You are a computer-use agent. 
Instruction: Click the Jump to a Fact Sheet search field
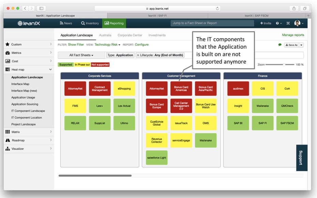(x=212, y=23)
